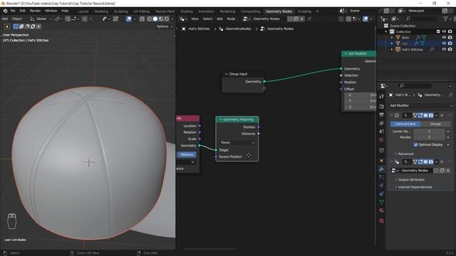Open the viewport Object menu
The height and width of the screenshot is (256, 456).
17,19
